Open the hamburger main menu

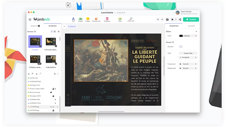30,19
